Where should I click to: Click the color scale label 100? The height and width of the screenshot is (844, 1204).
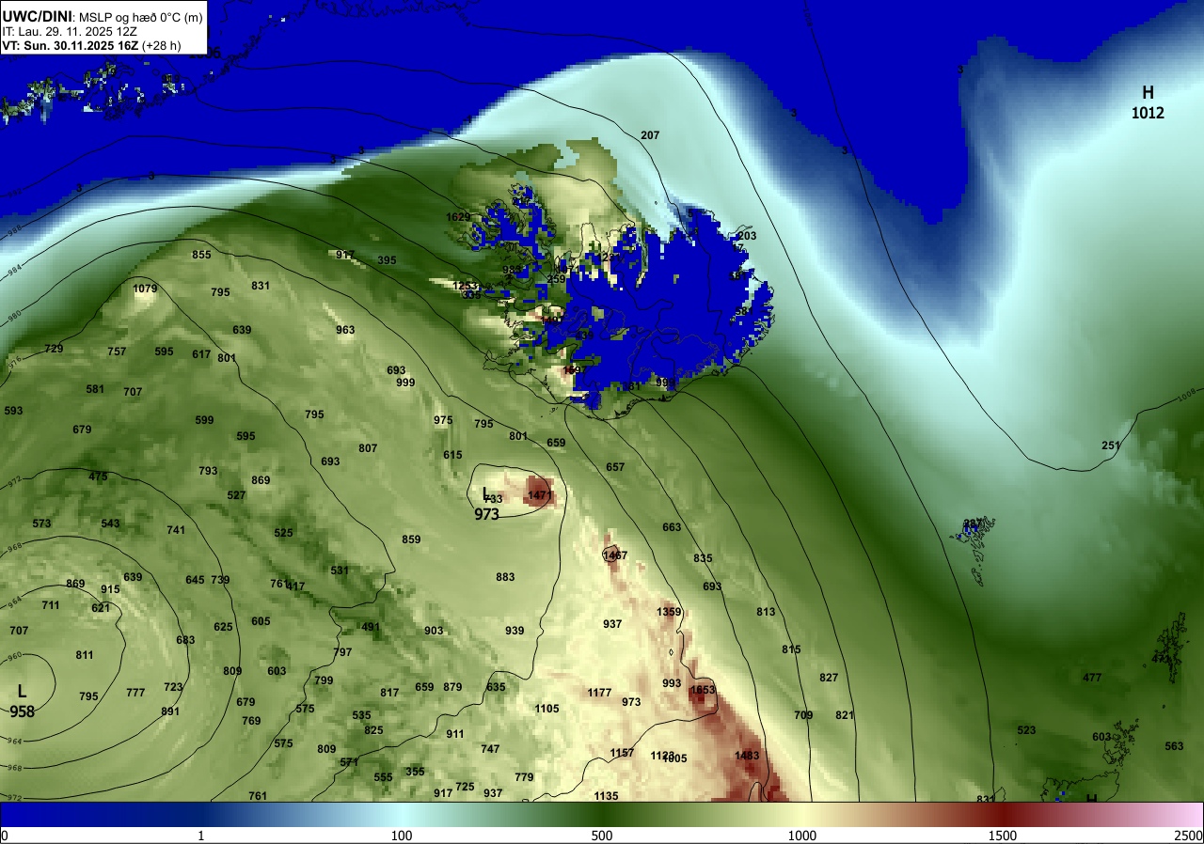point(402,836)
